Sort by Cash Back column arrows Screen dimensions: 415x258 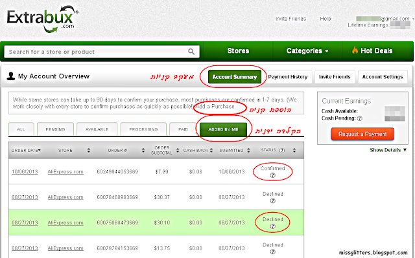click(211, 150)
